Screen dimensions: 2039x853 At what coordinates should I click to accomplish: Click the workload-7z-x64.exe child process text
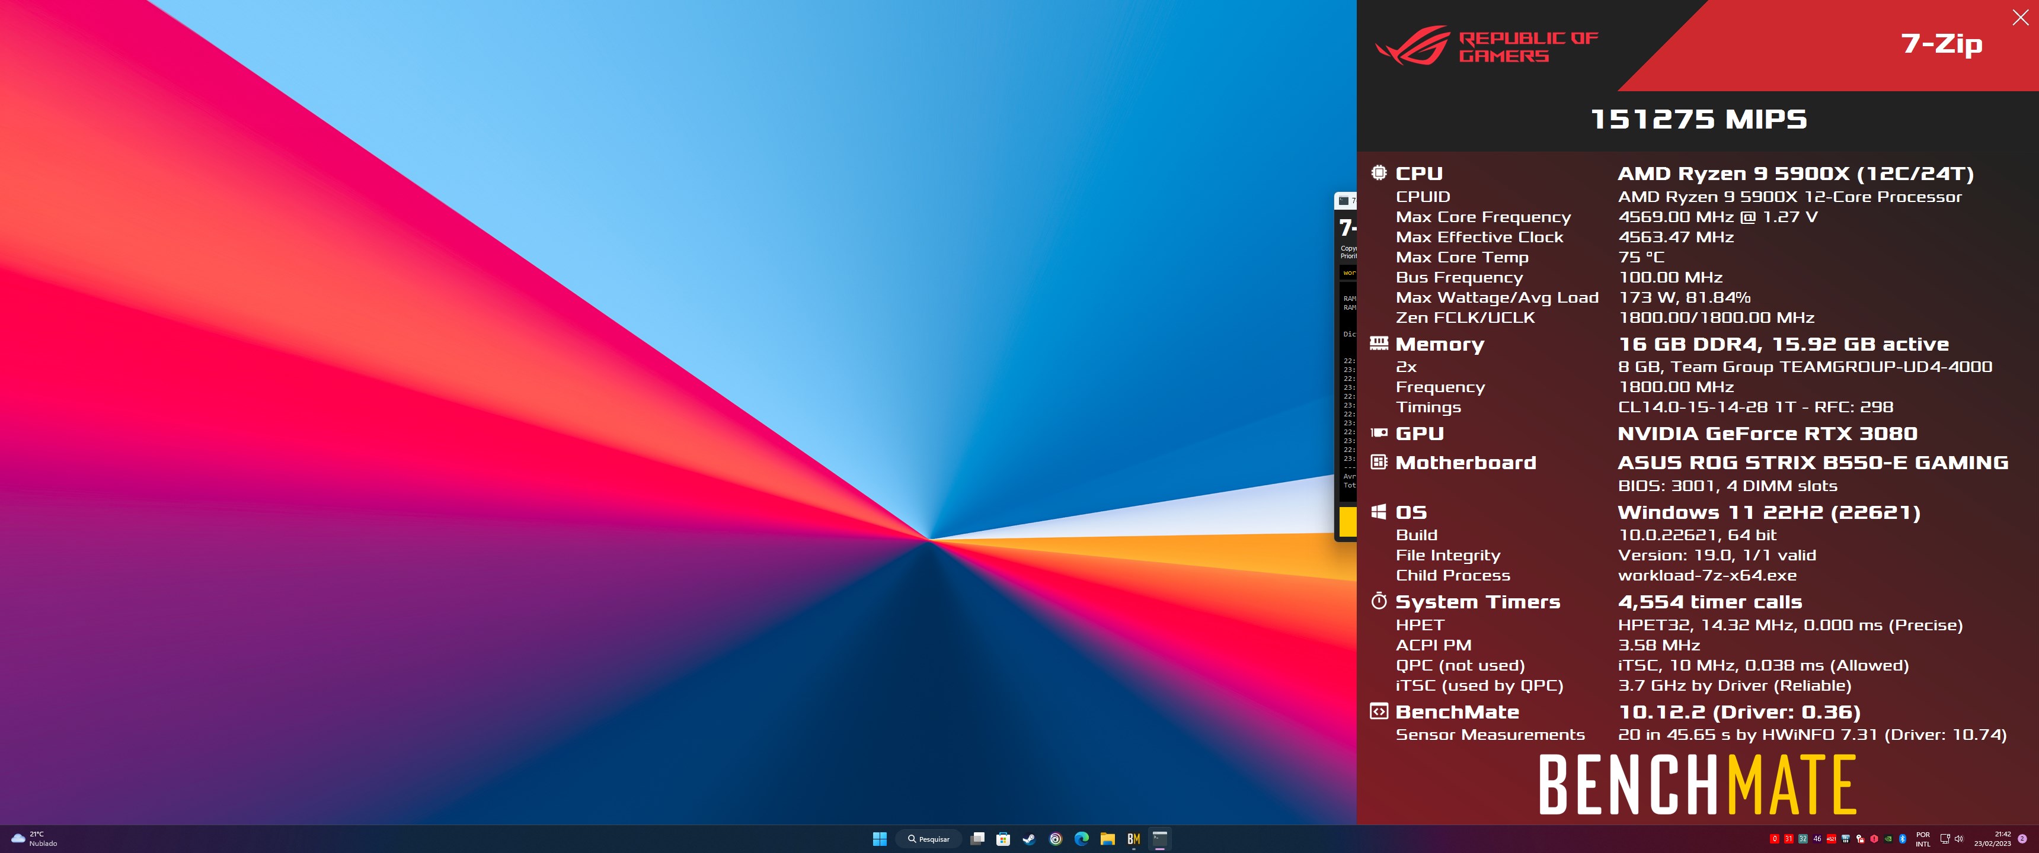pyautogui.click(x=1707, y=575)
